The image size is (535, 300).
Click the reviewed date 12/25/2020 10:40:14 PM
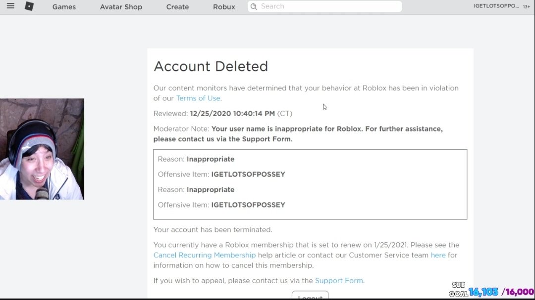tap(232, 113)
